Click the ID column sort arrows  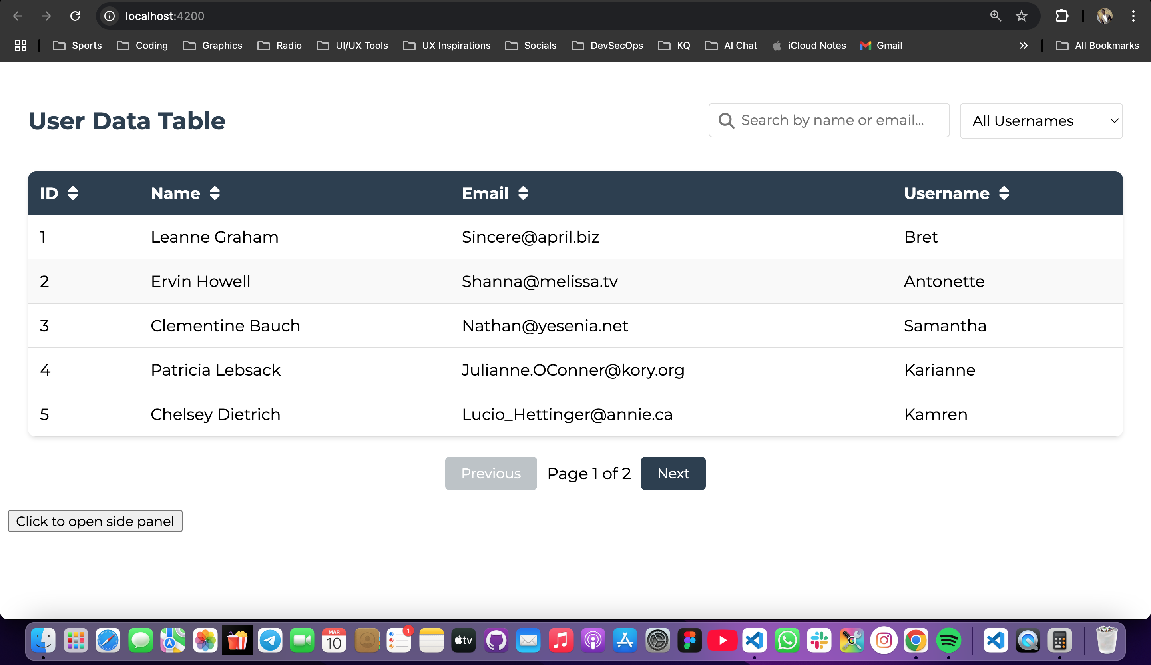coord(73,193)
